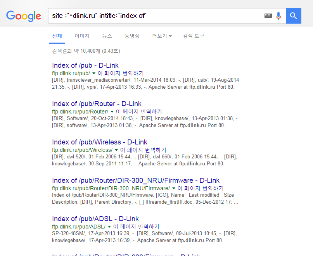Open the 'Index of /pub/Router - D-Link' result
313x256 pixels.
97,104
